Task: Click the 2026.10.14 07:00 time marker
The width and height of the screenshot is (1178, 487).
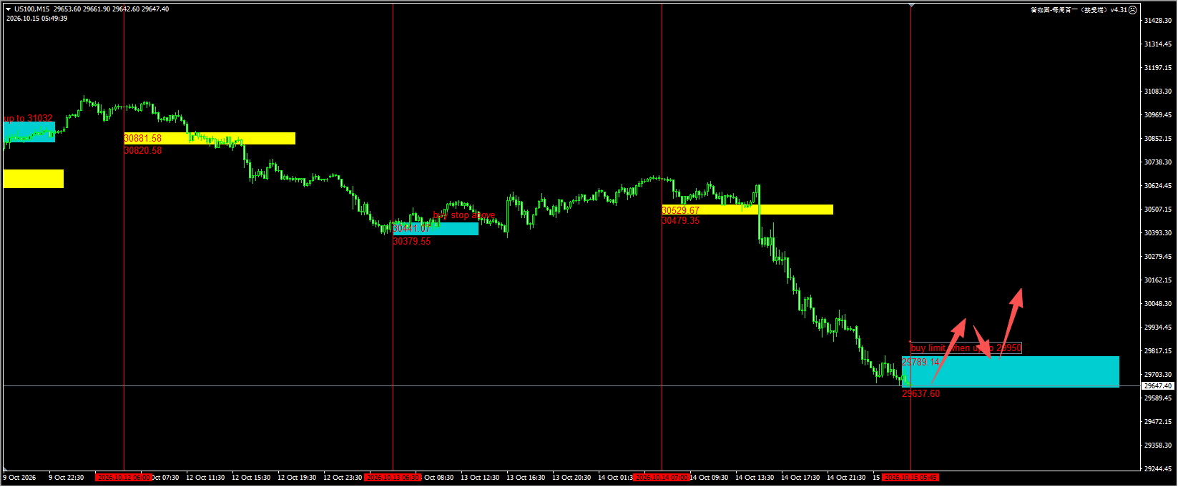Action: (x=662, y=478)
